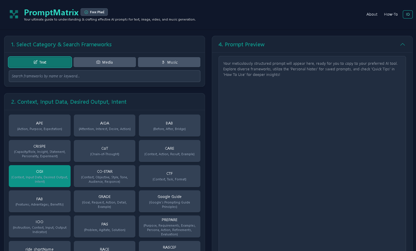The height and width of the screenshot is (251, 416).
Task: Collapse the Prompt Preview panel
Action: pos(402,44)
